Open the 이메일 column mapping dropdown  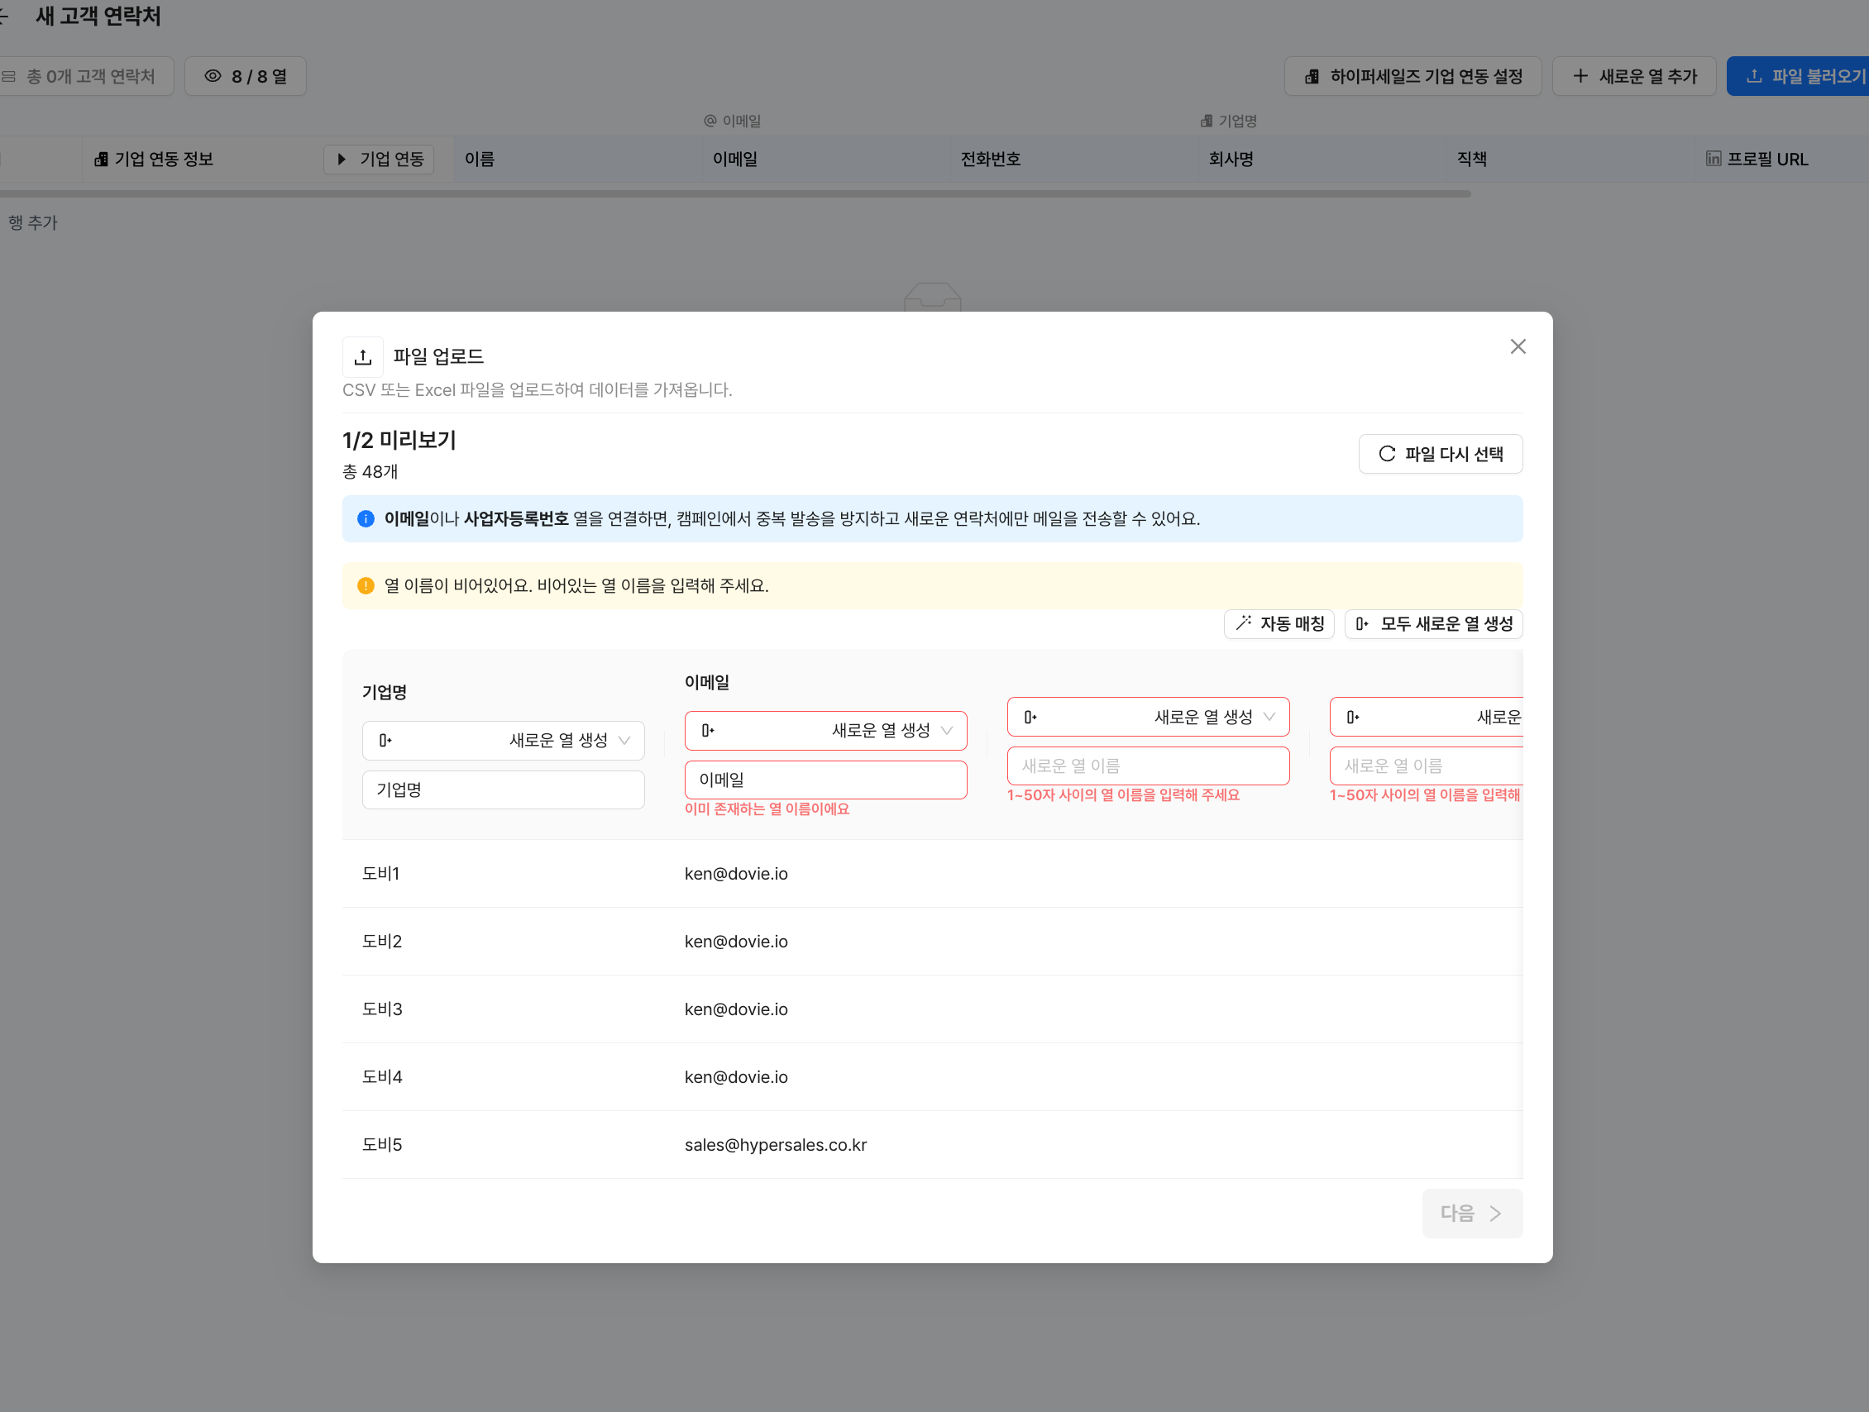coord(825,731)
